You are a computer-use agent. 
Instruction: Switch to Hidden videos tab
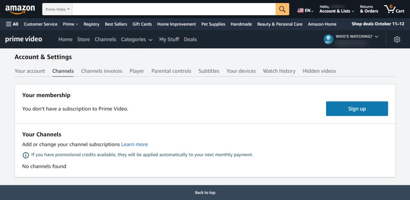(x=319, y=71)
